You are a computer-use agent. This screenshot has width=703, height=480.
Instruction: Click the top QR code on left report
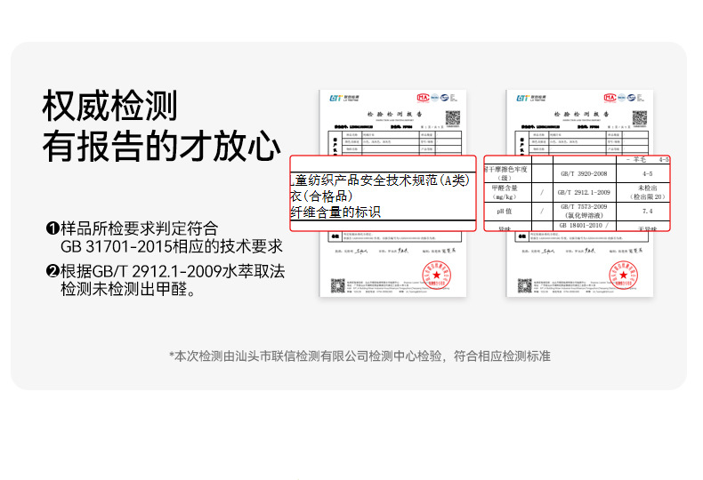tap(453, 118)
